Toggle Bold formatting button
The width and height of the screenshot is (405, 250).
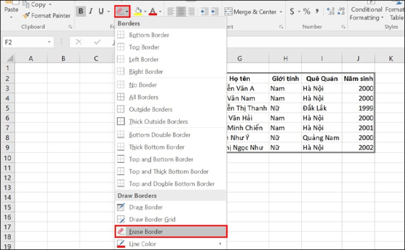tap(81, 11)
